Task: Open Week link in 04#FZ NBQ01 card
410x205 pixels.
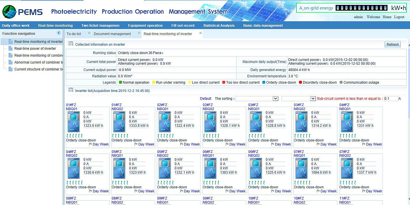Action: coord(378,144)
